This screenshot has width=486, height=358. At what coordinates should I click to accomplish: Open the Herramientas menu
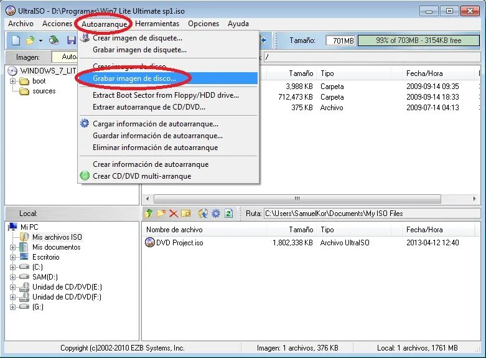pyautogui.click(x=157, y=24)
